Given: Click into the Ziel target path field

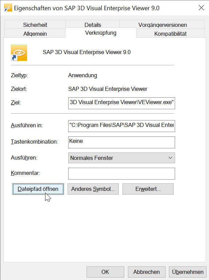Looking at the screenshot, I should 121,103.
